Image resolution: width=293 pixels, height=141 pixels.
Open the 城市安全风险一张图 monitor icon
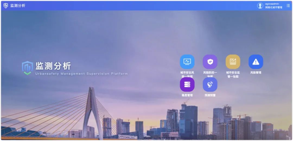(187, 62)
